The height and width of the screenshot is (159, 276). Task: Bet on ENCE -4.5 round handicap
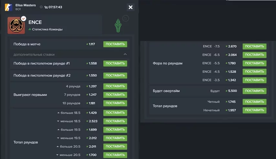click(254, 72)
